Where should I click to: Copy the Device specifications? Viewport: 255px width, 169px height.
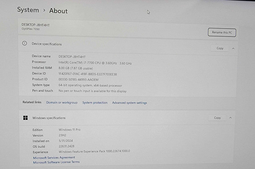(x=220, y=48)
